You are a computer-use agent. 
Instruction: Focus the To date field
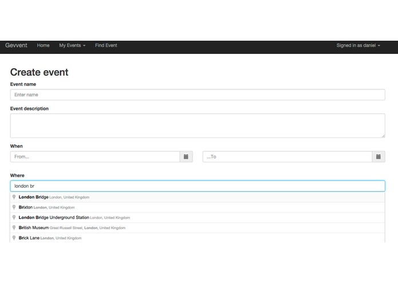pyautogui.click(x=287, y=156)
